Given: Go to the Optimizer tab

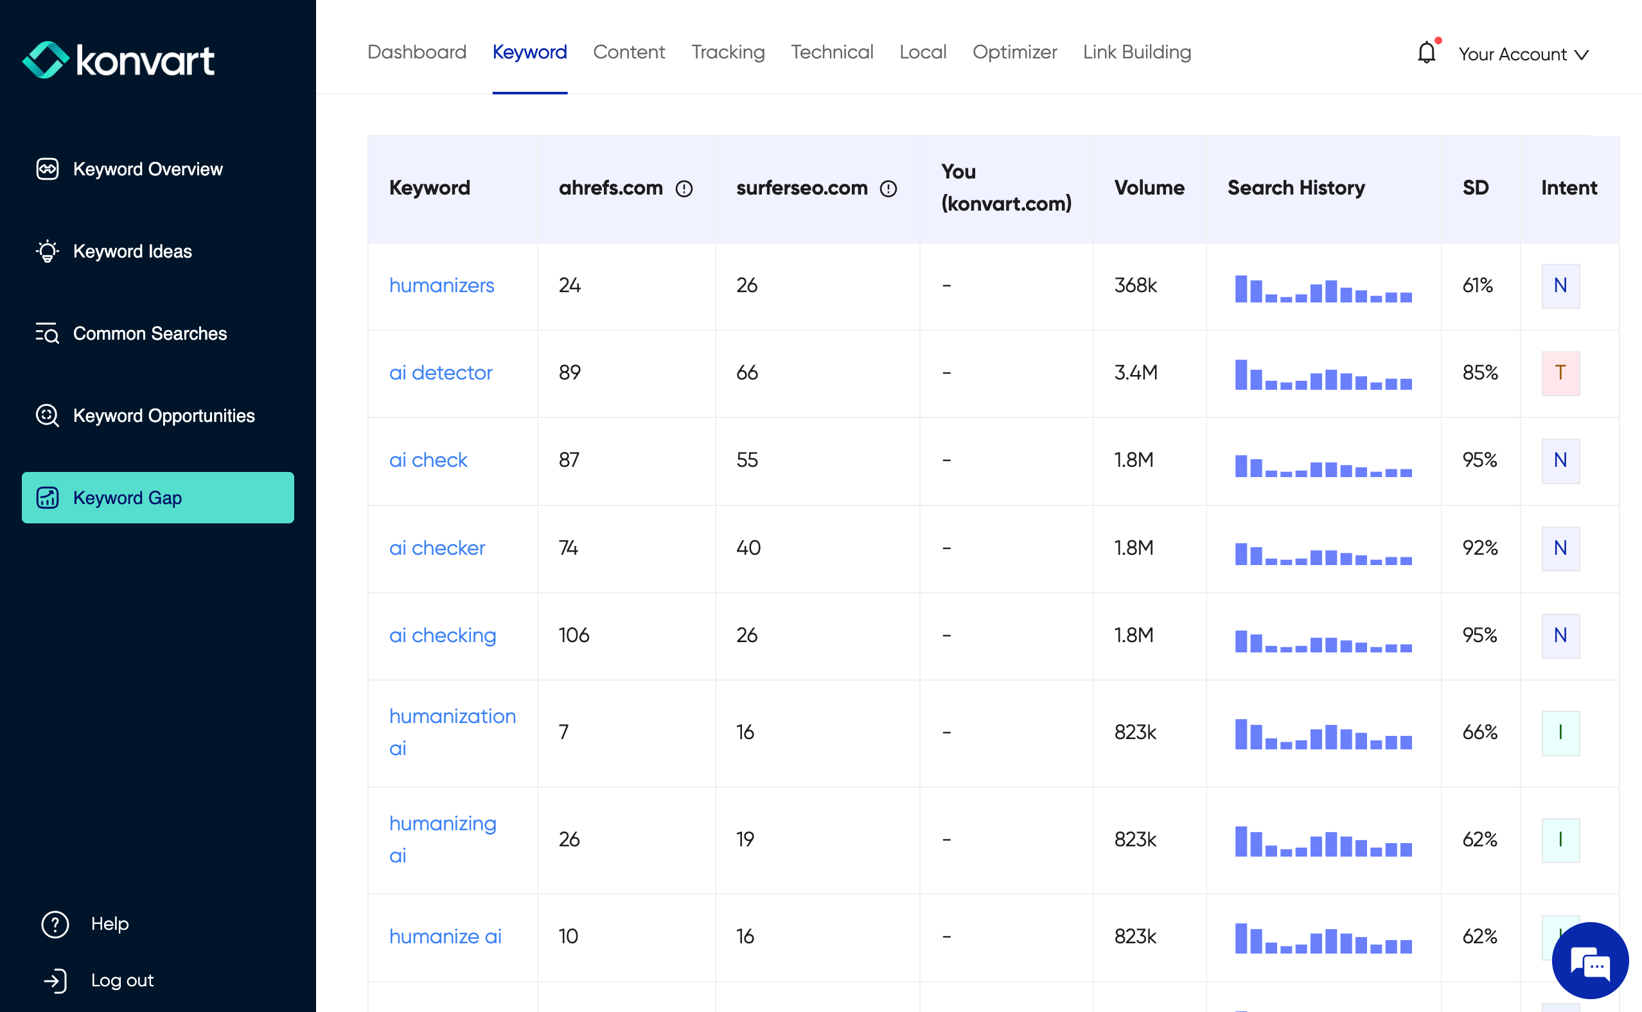Looking at the screenshot, I should 1014,52.
